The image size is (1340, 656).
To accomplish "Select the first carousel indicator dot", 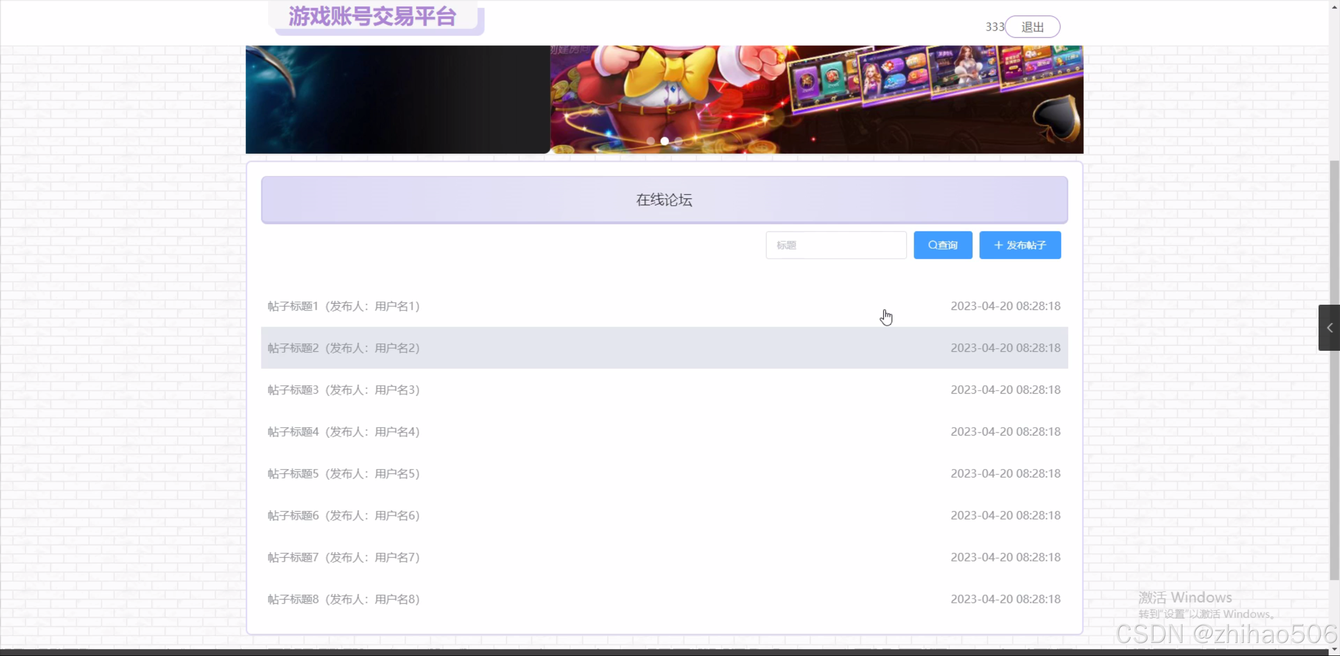I will [x=650, y=141].
